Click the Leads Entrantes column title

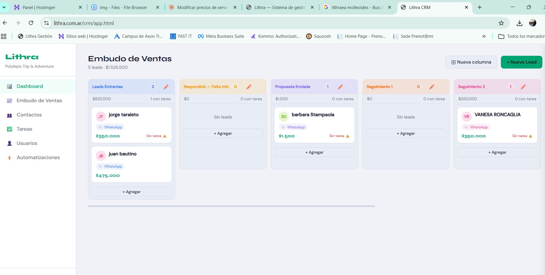point(107,87)
